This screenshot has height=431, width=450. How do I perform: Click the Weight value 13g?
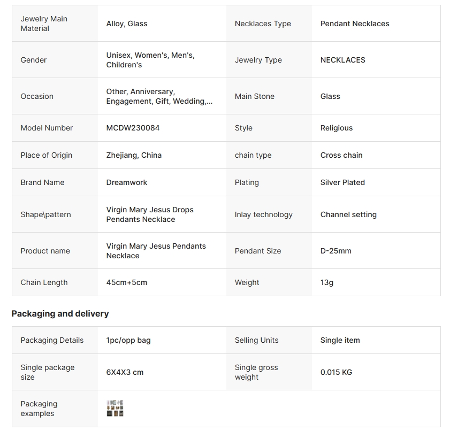tap(326, 282)
